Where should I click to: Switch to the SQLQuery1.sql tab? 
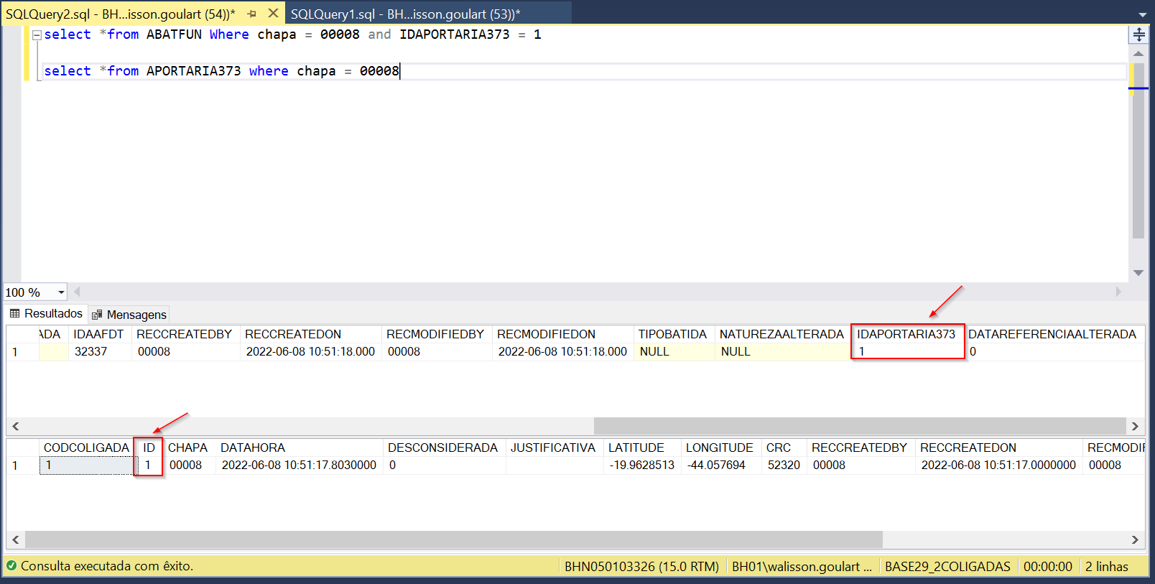click(x=405, y=14)
